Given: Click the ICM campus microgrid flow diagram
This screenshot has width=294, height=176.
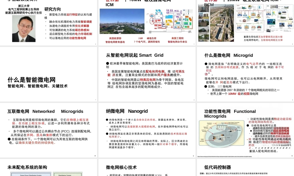Looking at the screenshot, I should tap(170, 22).
